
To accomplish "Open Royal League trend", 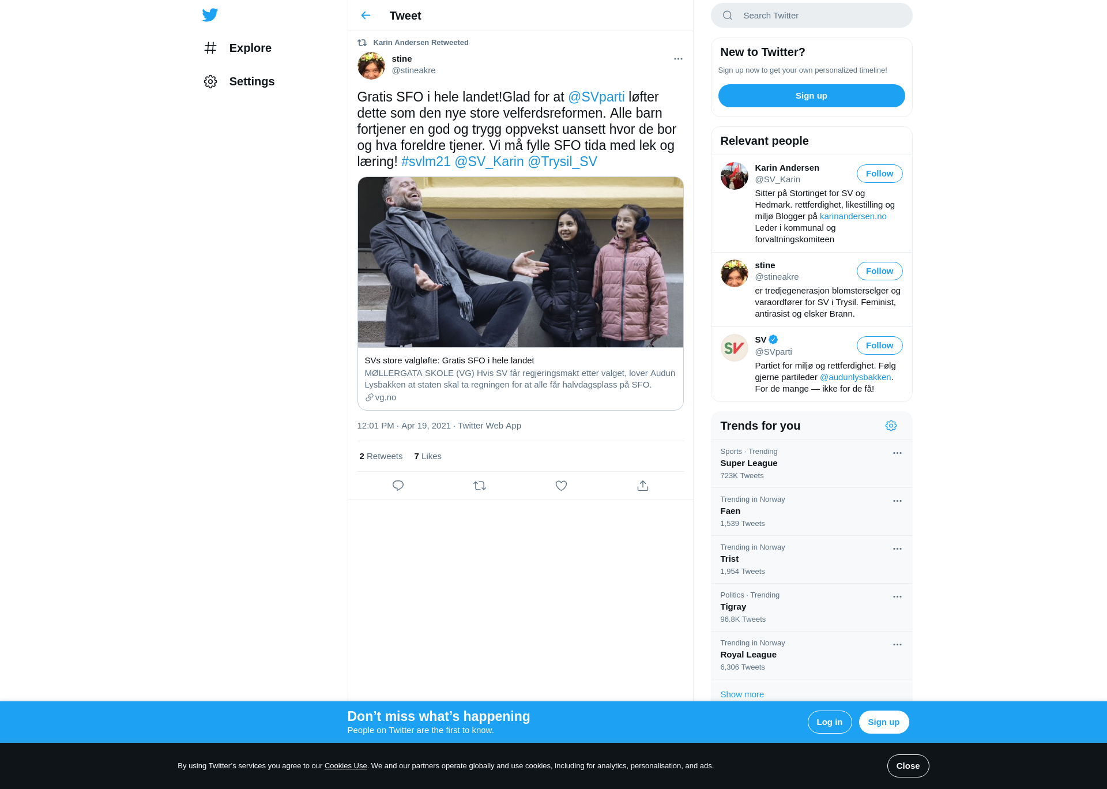I will pyautogui.click(x=812, y=655).
